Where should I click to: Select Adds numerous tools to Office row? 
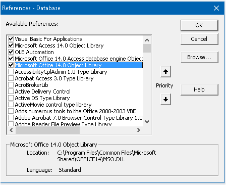coord(75,111)
